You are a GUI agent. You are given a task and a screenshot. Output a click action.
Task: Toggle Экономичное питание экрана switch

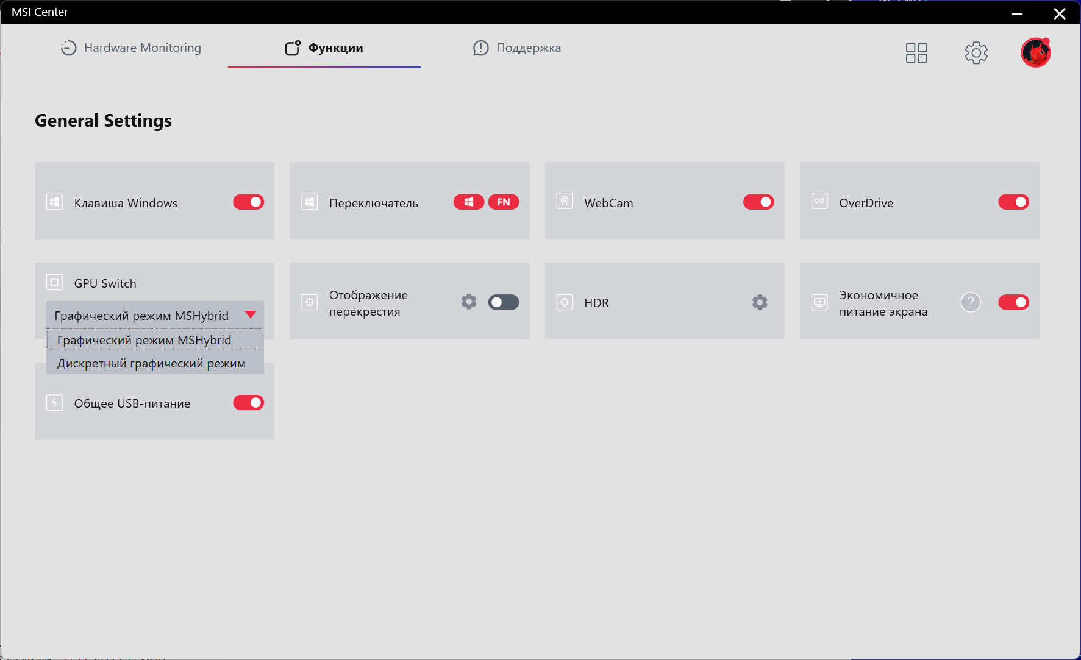pyautogui.click(x=1013, y=302)
